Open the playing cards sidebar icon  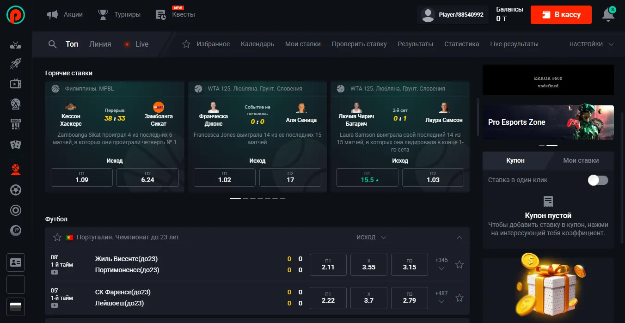pos(16,145)
